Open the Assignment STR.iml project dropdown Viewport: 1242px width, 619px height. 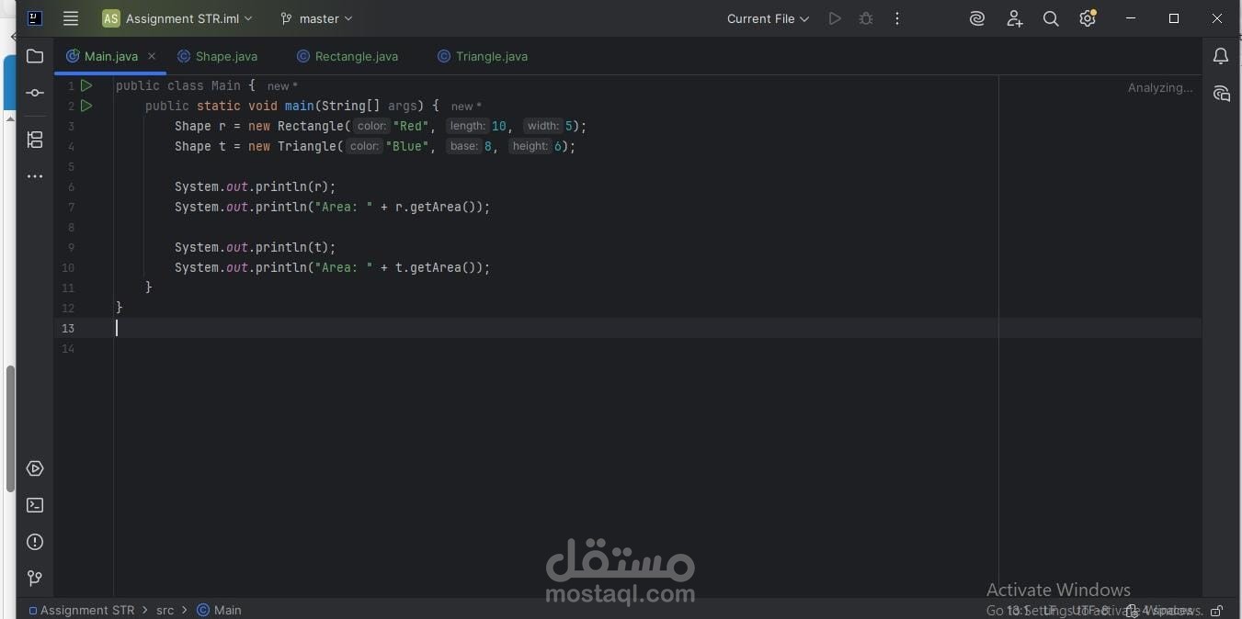click(x=177, y=18)
